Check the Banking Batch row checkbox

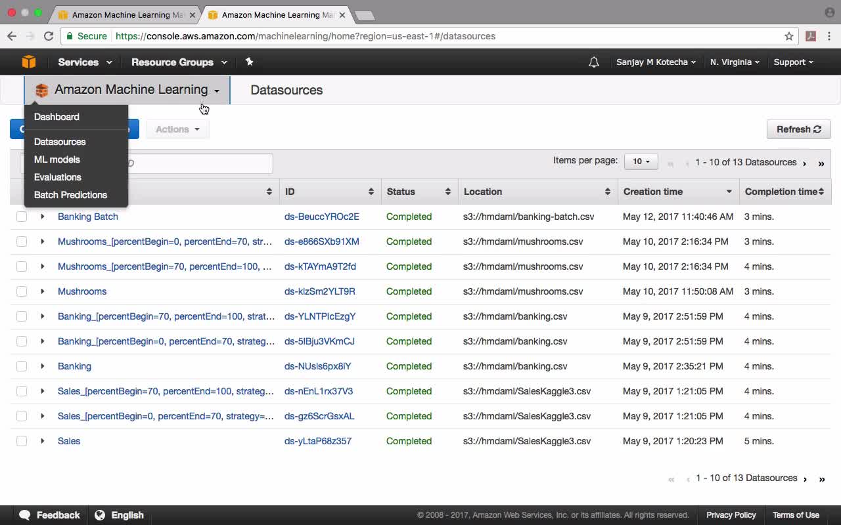(22, 217)
